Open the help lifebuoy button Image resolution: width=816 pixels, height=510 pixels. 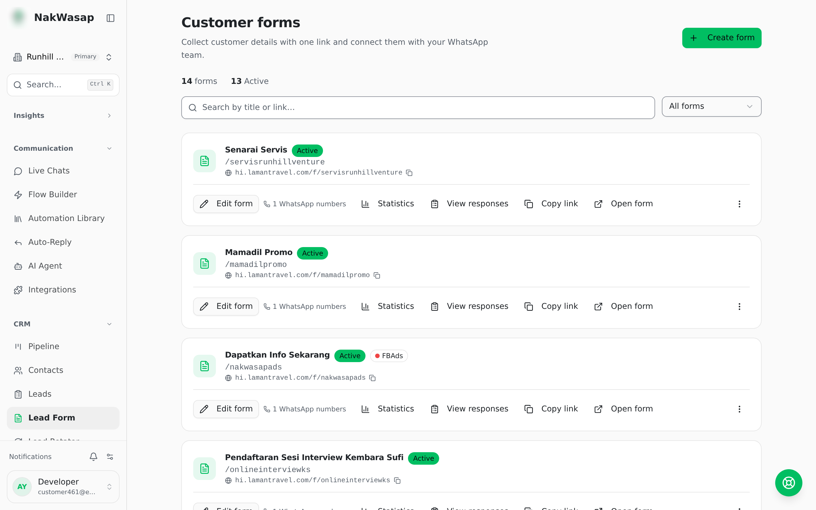pos(788,483)
